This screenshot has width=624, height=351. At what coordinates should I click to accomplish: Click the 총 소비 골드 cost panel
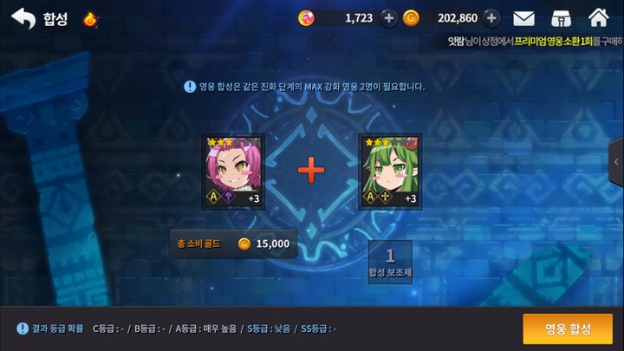coord(234,244)
